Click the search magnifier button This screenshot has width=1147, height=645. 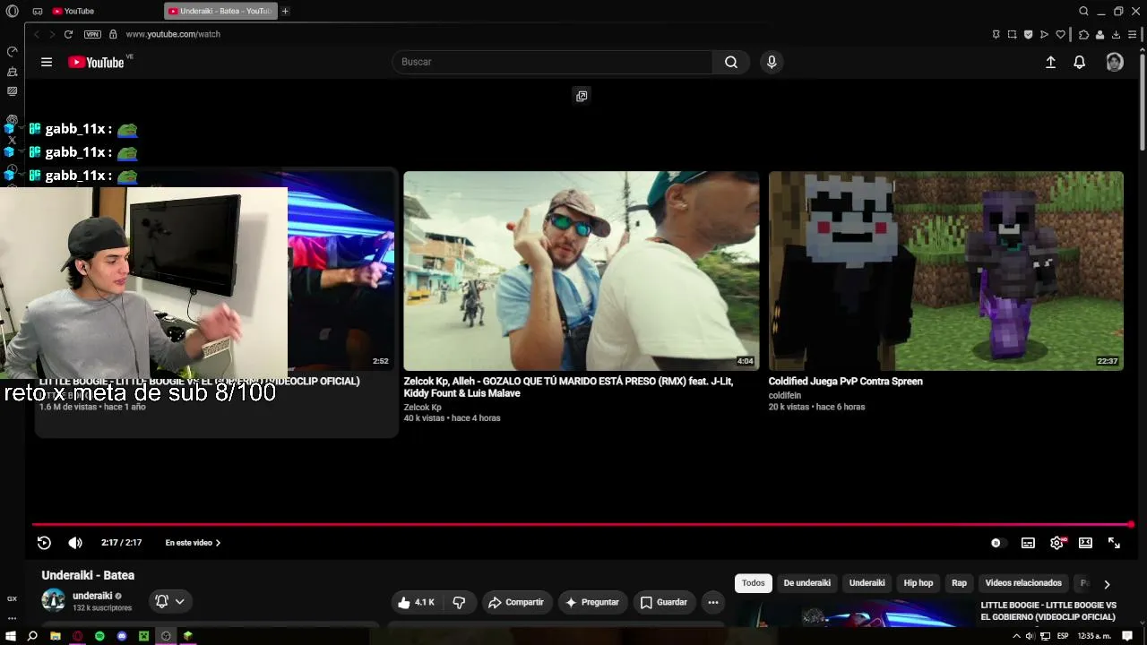pyautogui.click(x=731, y=62)
